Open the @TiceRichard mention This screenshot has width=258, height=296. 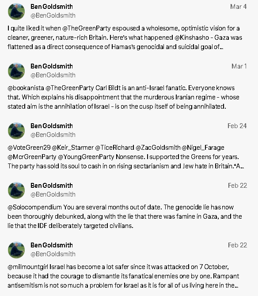(x=114, y=148)
